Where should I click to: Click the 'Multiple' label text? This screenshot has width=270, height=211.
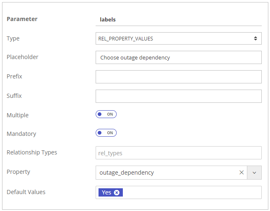[x=18, y=115]
